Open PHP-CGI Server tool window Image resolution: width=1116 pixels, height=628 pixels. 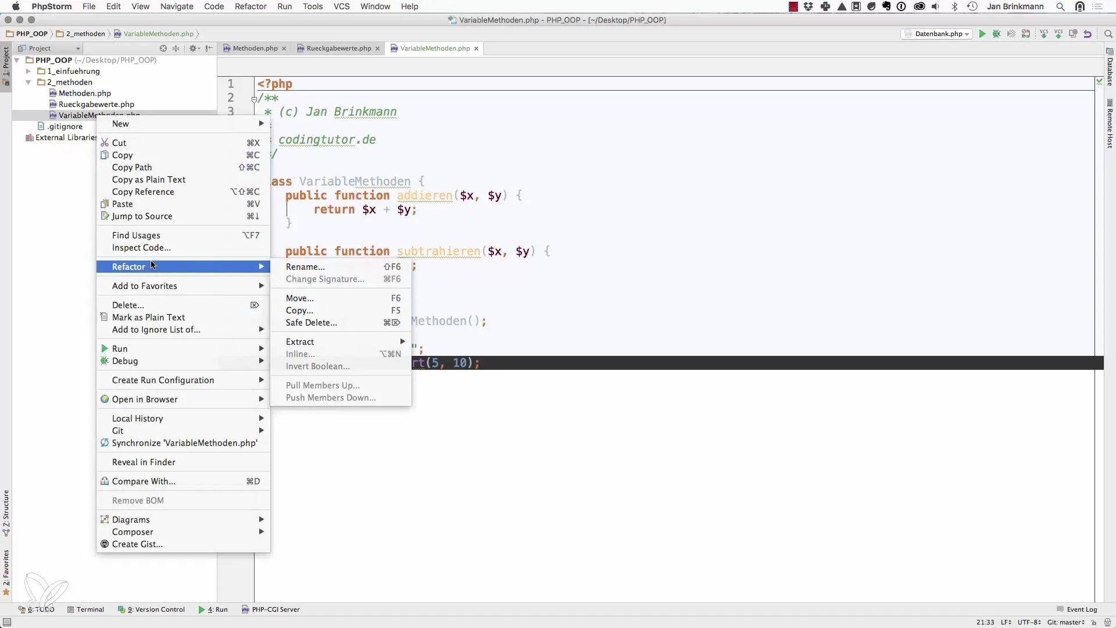(271, 609)
